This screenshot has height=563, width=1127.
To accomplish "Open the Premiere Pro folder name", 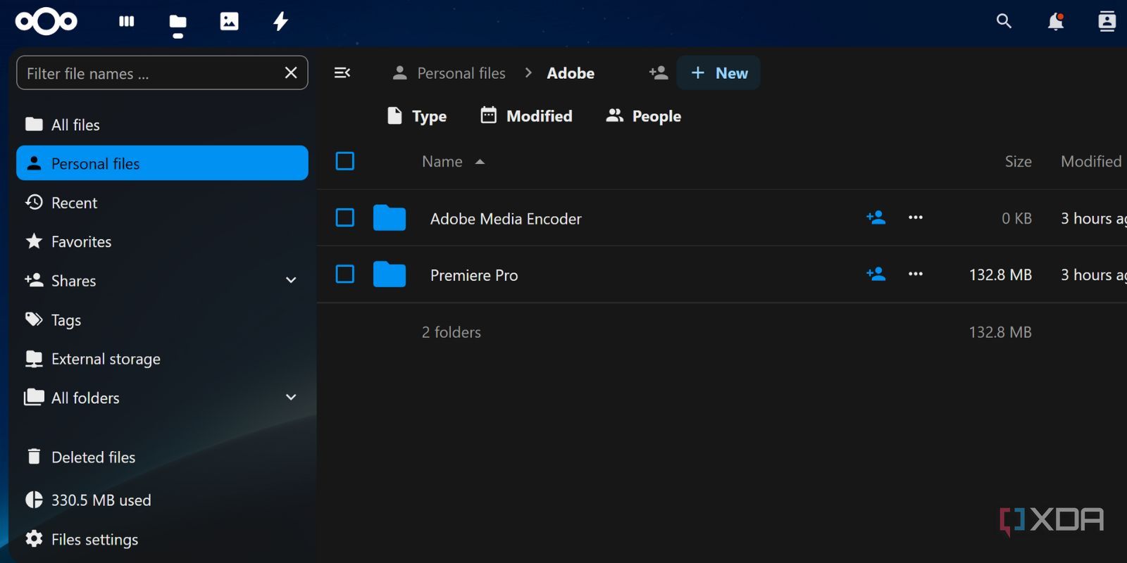I will pyautogui.click(x=474, y=275).
